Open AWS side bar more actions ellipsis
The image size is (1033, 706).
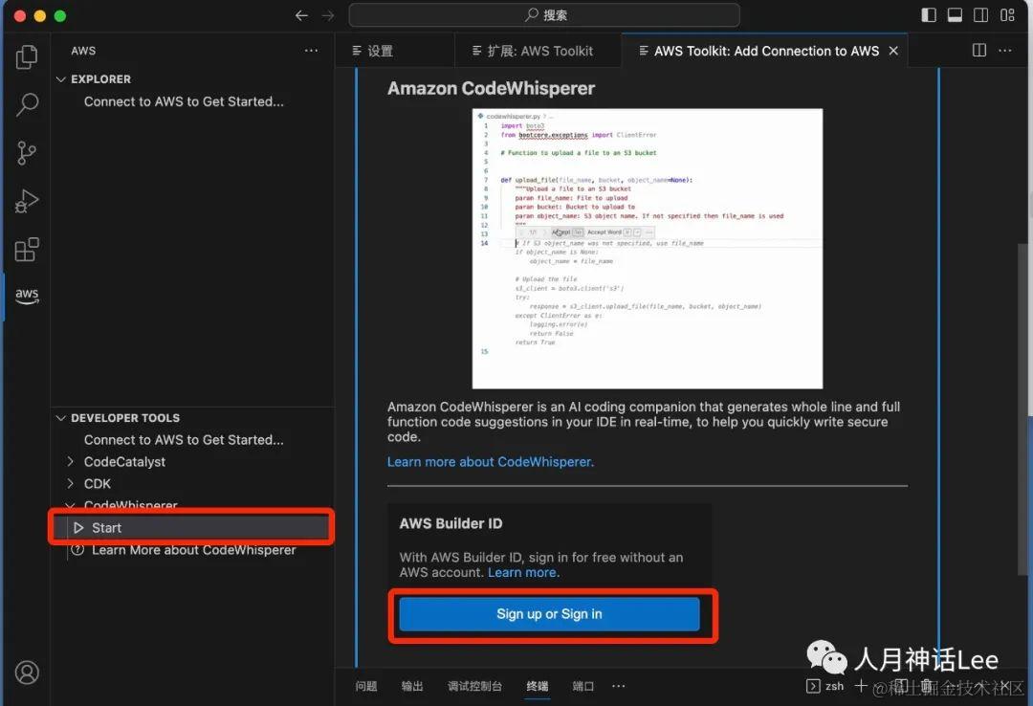(311, 51)
